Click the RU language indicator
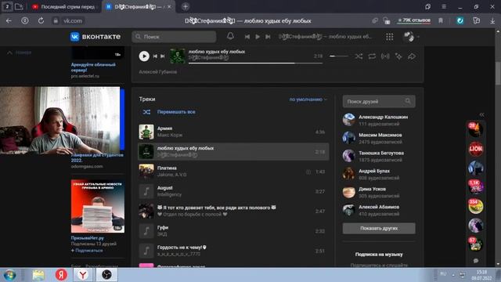This screenshot has height=282, width=501. click(x=443, y=273)
